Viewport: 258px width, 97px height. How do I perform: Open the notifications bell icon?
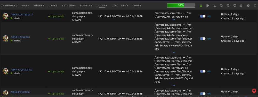point(255,6)
